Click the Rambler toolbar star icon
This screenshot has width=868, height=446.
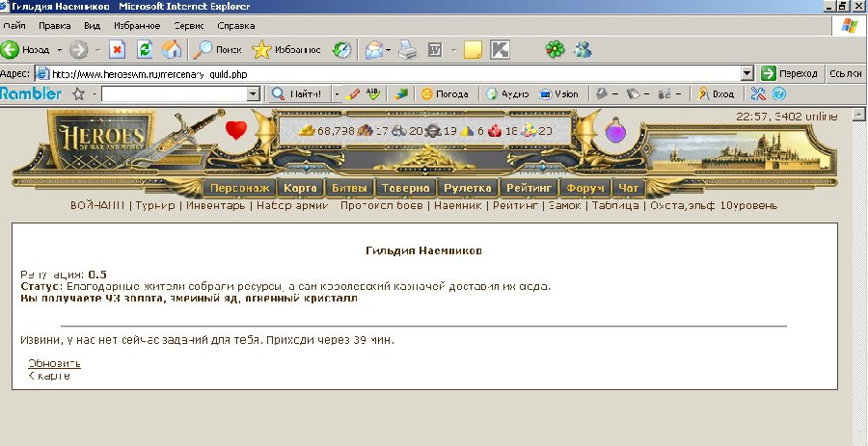pyautogui.click(x=78, y=94)
